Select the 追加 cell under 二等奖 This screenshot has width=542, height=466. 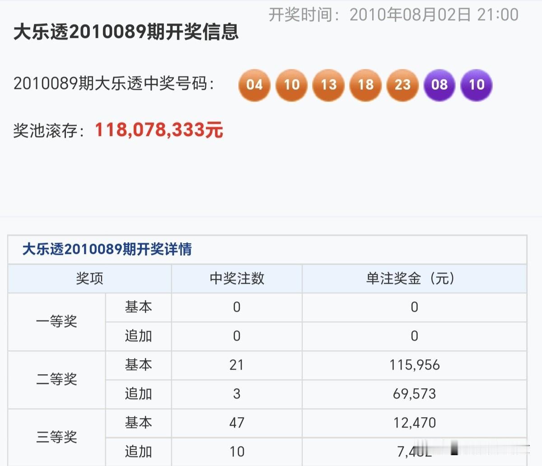[x=138, y=395]
